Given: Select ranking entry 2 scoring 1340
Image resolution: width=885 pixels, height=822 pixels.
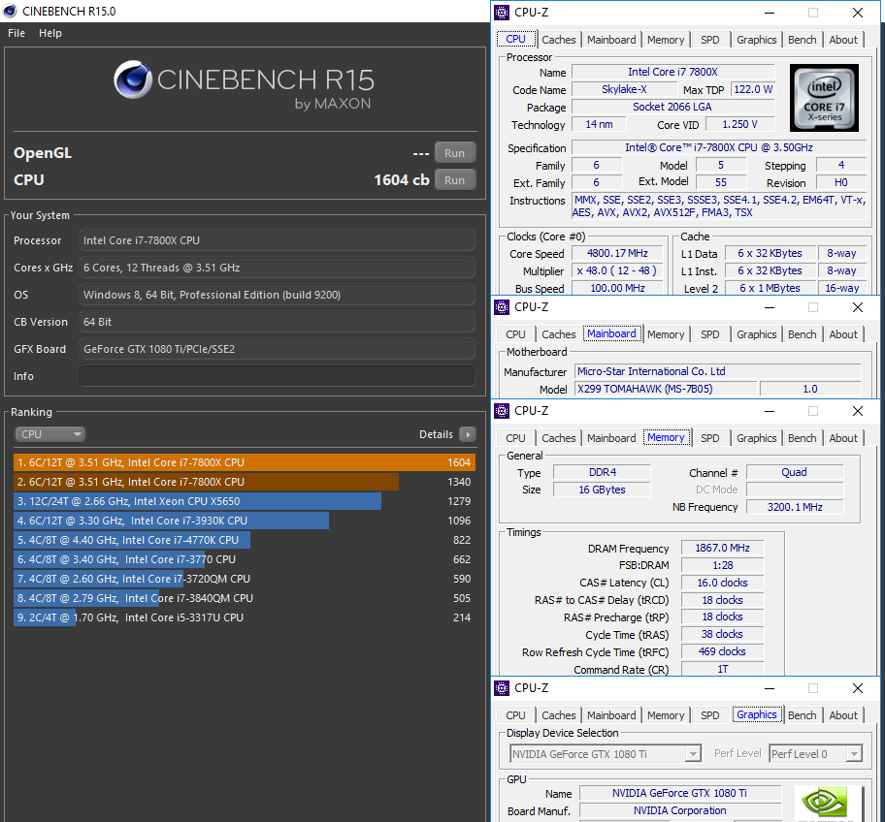Looking at the screenshot, I should pyautogui.click(x=245, y=482).
